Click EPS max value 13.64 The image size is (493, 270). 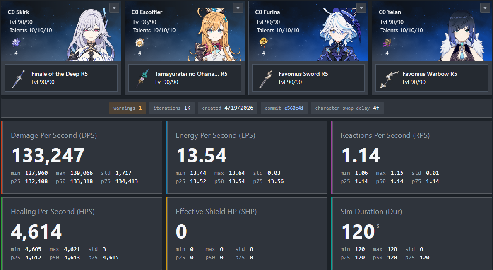click(237, 173)
